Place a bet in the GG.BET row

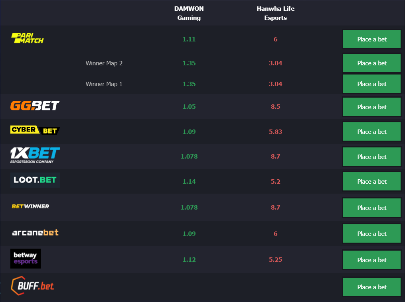click(x=371, y=107)
